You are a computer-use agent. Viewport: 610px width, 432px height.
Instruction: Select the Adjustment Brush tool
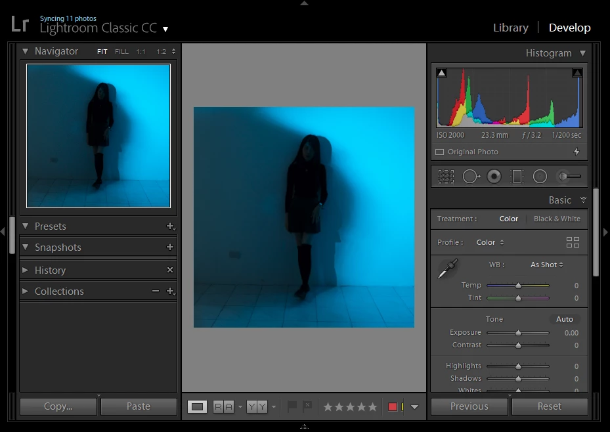pyautogui.click(x=569, y=177)
